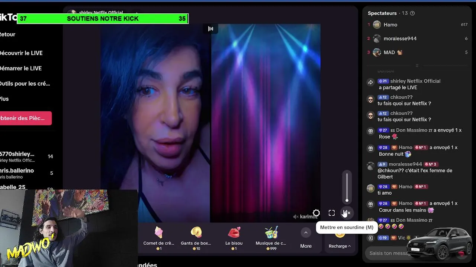Viewport: 476px width, 267px height.
Task: Click the Retour menu item
Action: (7, 34)
